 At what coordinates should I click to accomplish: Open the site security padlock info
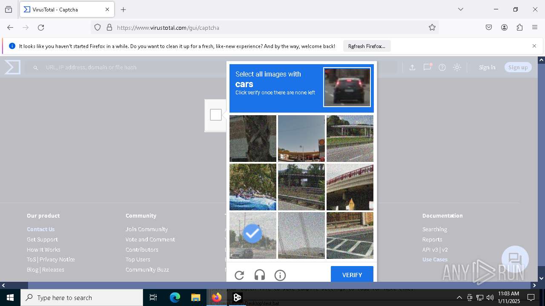pyautogui.click(x=109, y=28)
